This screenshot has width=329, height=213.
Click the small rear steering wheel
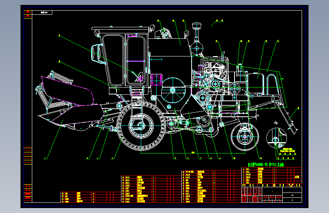point(245,136)
